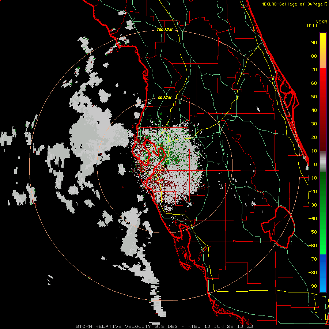Click the "0" value on the velocity scale

point(315,164)
